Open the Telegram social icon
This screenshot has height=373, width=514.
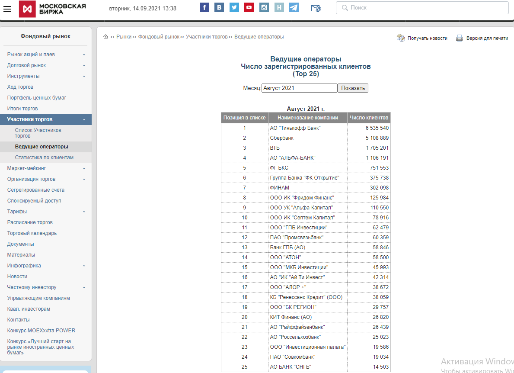click(x=294, y=7)
